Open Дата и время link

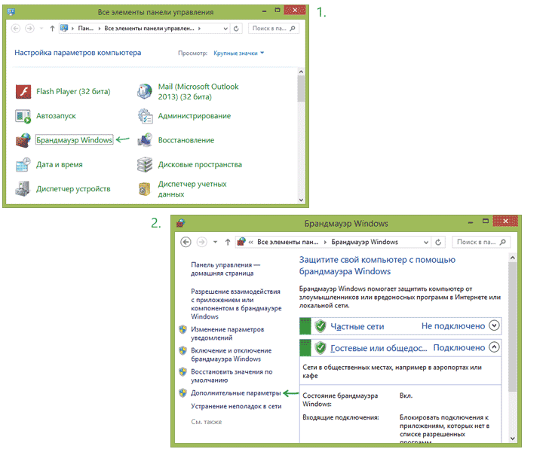pyautogui.click(x=60, y=164)
